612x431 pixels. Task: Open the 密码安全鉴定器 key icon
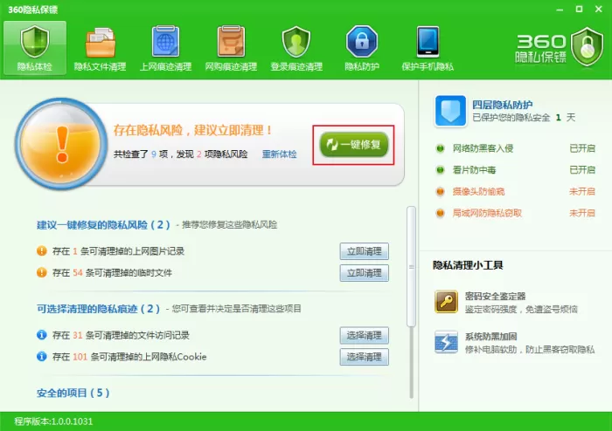[x=446, y=301]
